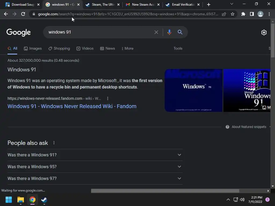Expand 'Was there a Windows 97?'
This screenshot has width=275, height=206.
click(x=95, y=178)
